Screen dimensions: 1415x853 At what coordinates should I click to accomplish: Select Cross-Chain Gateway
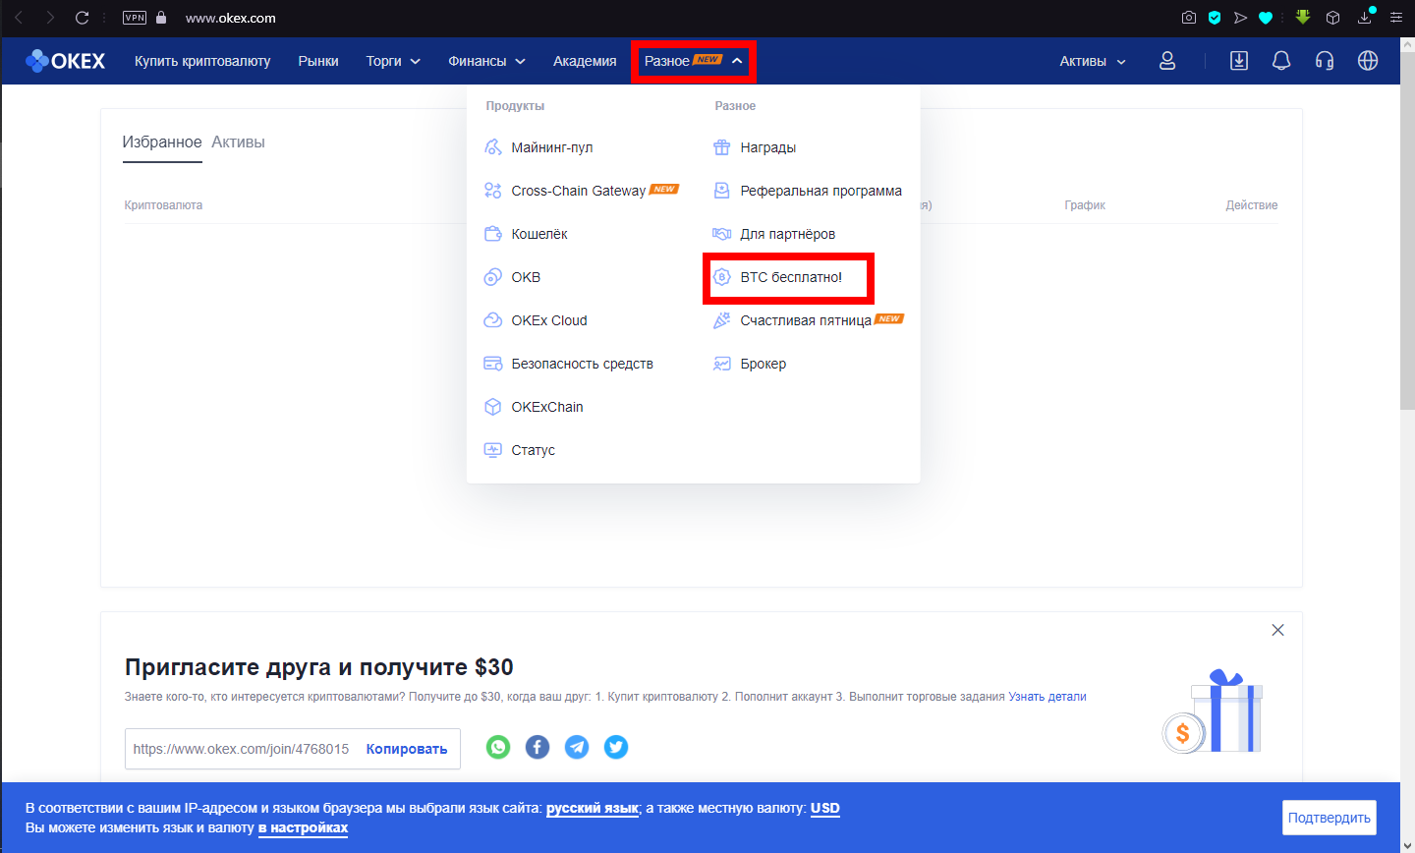581,191
